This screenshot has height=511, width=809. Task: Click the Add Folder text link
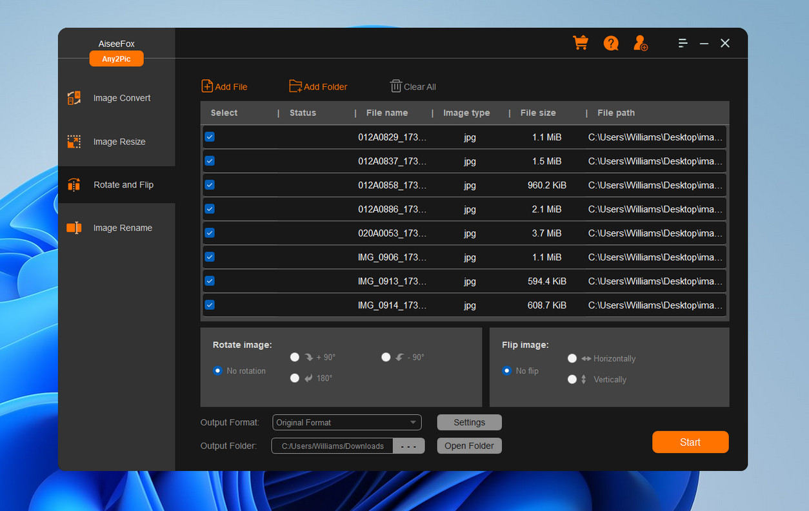tap(326, 86)
